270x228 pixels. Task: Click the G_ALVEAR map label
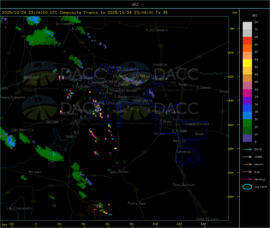coord(179,131)
